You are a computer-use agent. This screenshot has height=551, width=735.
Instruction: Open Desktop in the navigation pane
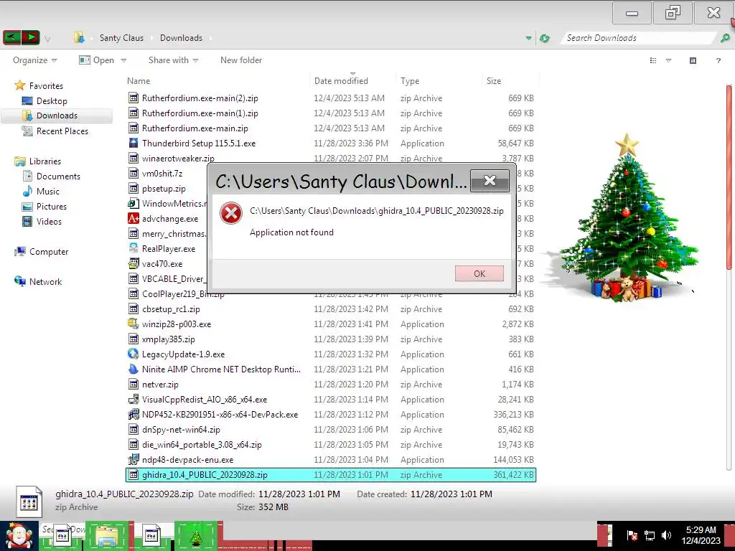52,100
